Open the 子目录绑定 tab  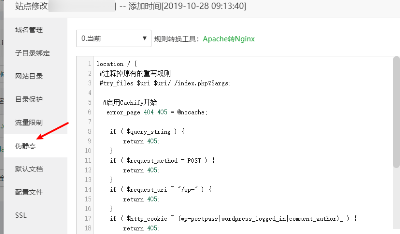32,53
